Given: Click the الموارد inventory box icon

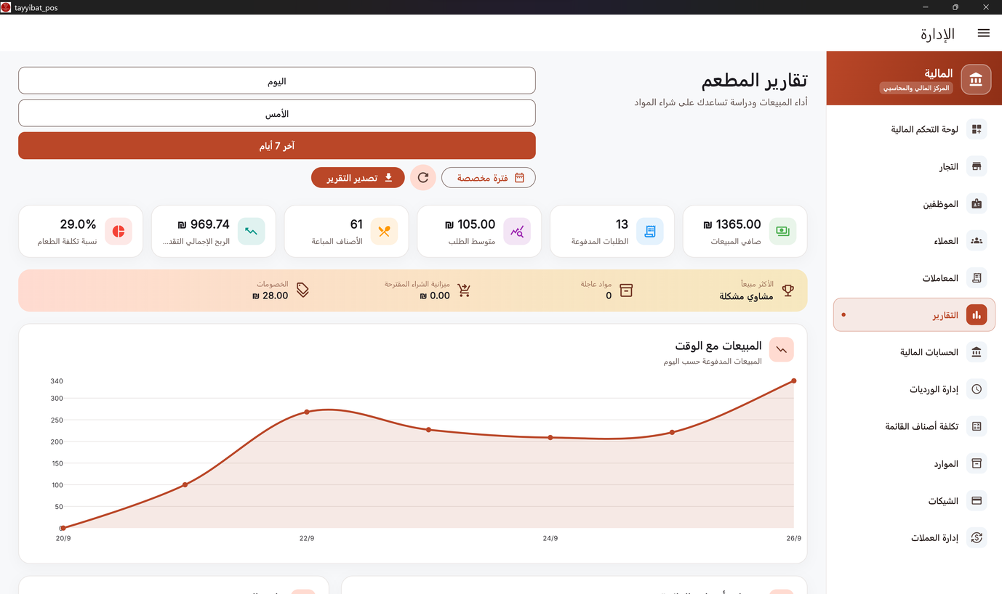Looking at the screenshot, I should pos(977,463).
